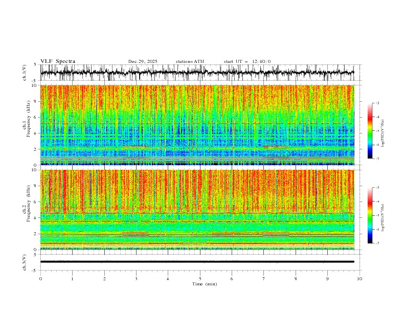Click the '6' tick on ch.2 frequency axis
The height and width of the screenshot is (313, 405).
pos(36,202)
